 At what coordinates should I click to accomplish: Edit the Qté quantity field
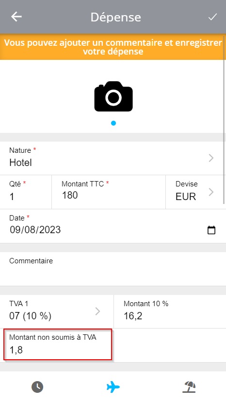click(26, 192)
